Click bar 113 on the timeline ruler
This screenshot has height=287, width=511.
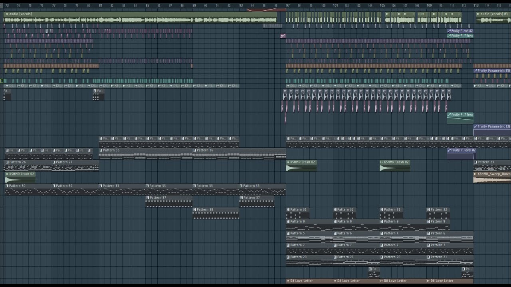coord(476,6)
